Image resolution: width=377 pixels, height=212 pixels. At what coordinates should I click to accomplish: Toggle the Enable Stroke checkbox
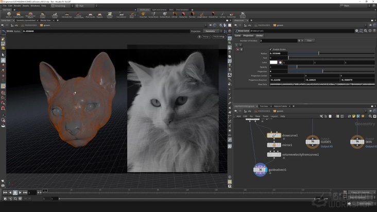(271, 49)
